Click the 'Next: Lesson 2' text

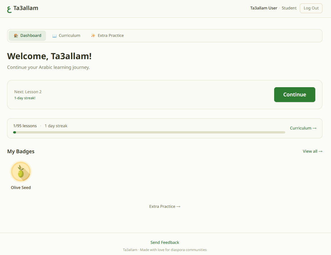click(x=28, y=92)
